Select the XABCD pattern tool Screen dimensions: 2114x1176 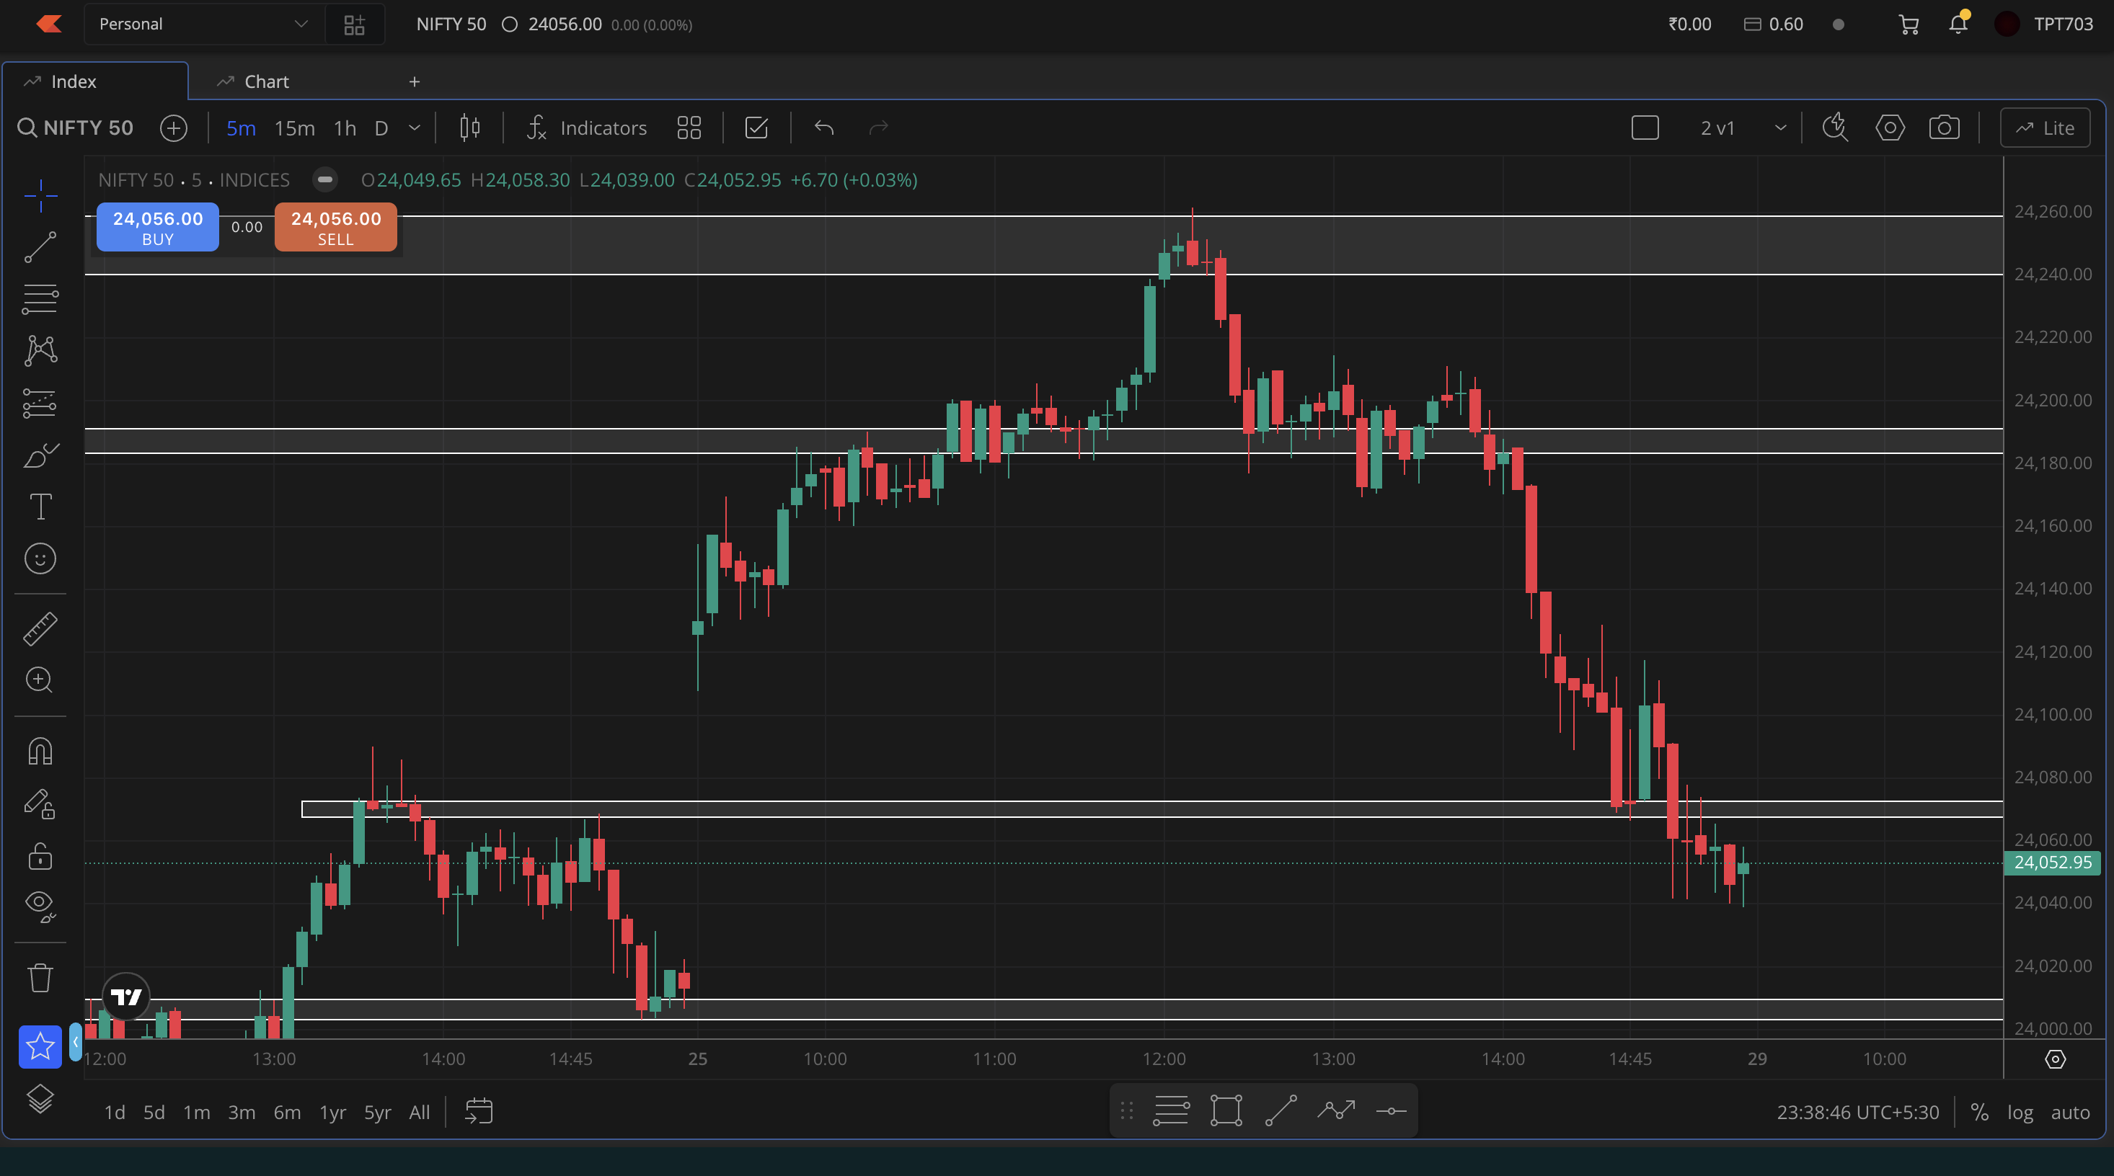[40, 351]
